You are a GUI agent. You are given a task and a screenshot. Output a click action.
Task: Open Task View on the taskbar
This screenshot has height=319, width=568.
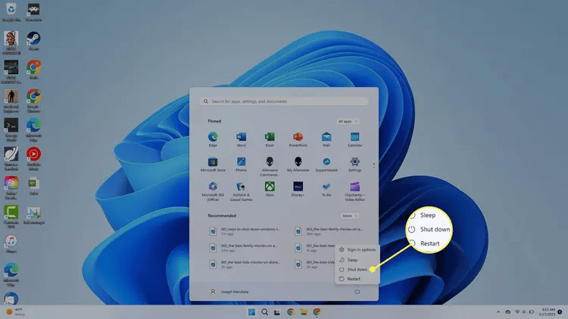[x=277, y=311]
